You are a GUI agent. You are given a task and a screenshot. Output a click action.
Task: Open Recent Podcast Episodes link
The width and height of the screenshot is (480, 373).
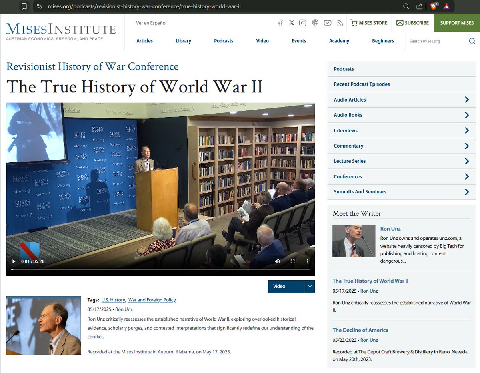coord(362,84)
